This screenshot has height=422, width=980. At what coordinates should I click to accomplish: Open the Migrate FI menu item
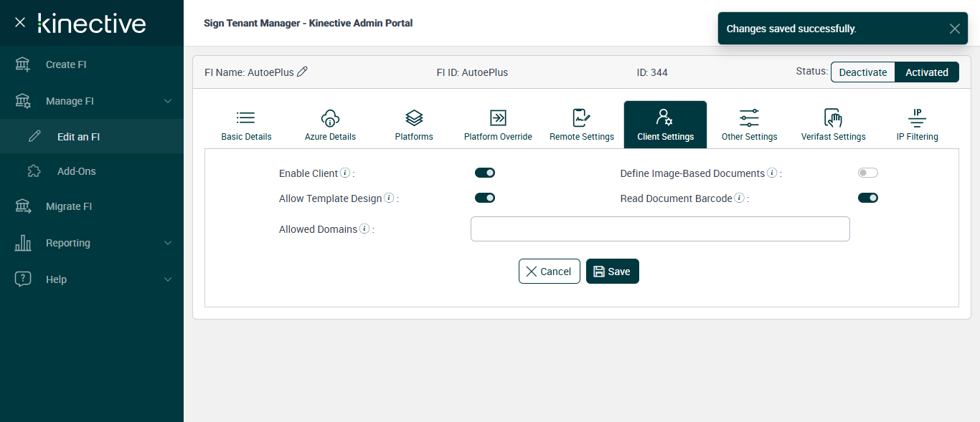click(92, 206)
